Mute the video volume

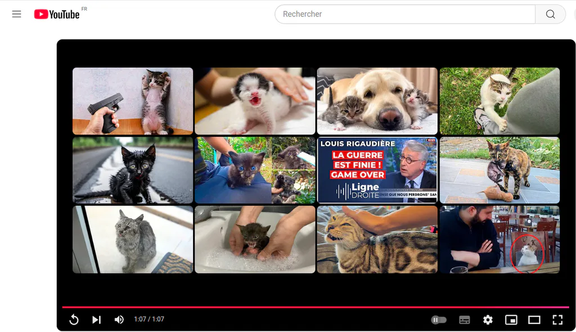(119, 320)
